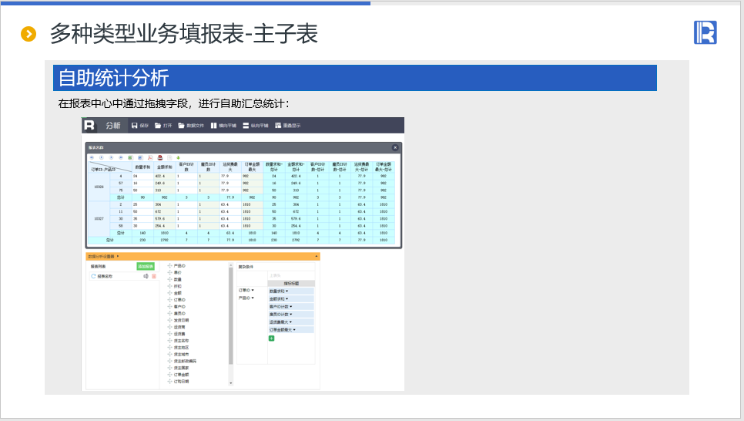Click the red delete icon beside 报表名称
Screen dimensions: 744x421
tap(153, 276)
